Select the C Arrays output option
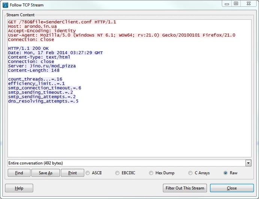Screen dimensions: 259x199 point(191,173)
